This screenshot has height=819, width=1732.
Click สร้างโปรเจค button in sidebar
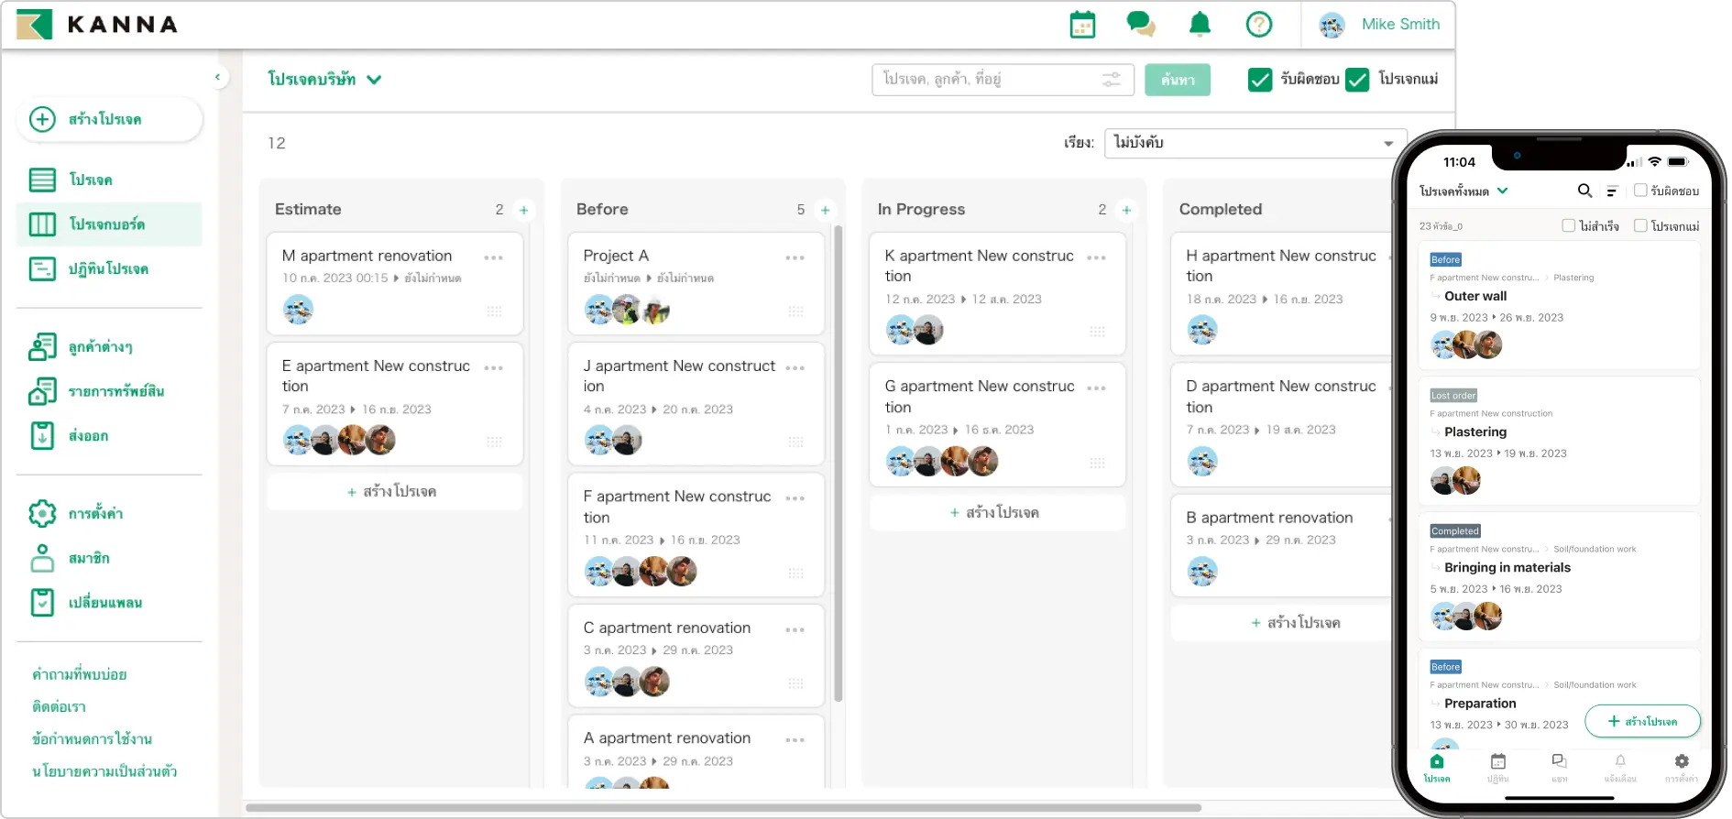(109, 119)
